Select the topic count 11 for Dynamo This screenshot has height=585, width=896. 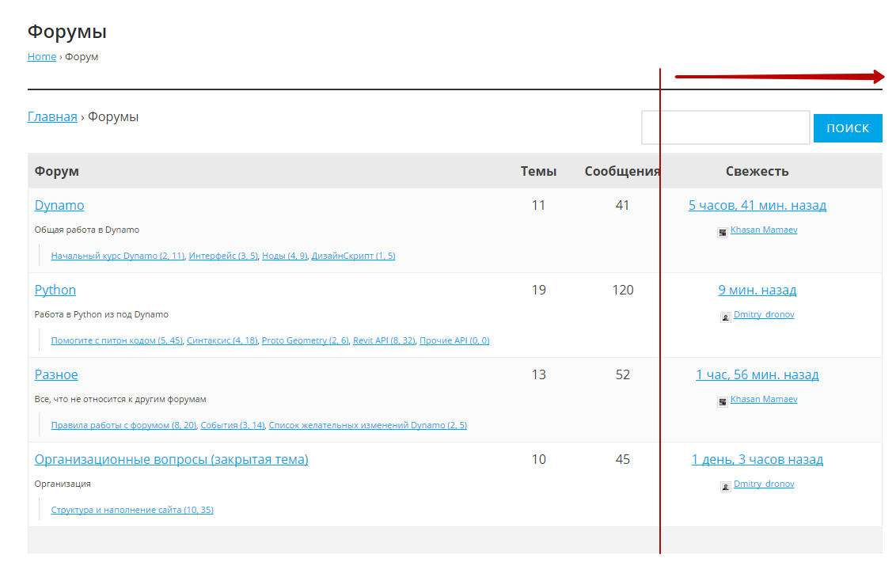pos(538,205)
